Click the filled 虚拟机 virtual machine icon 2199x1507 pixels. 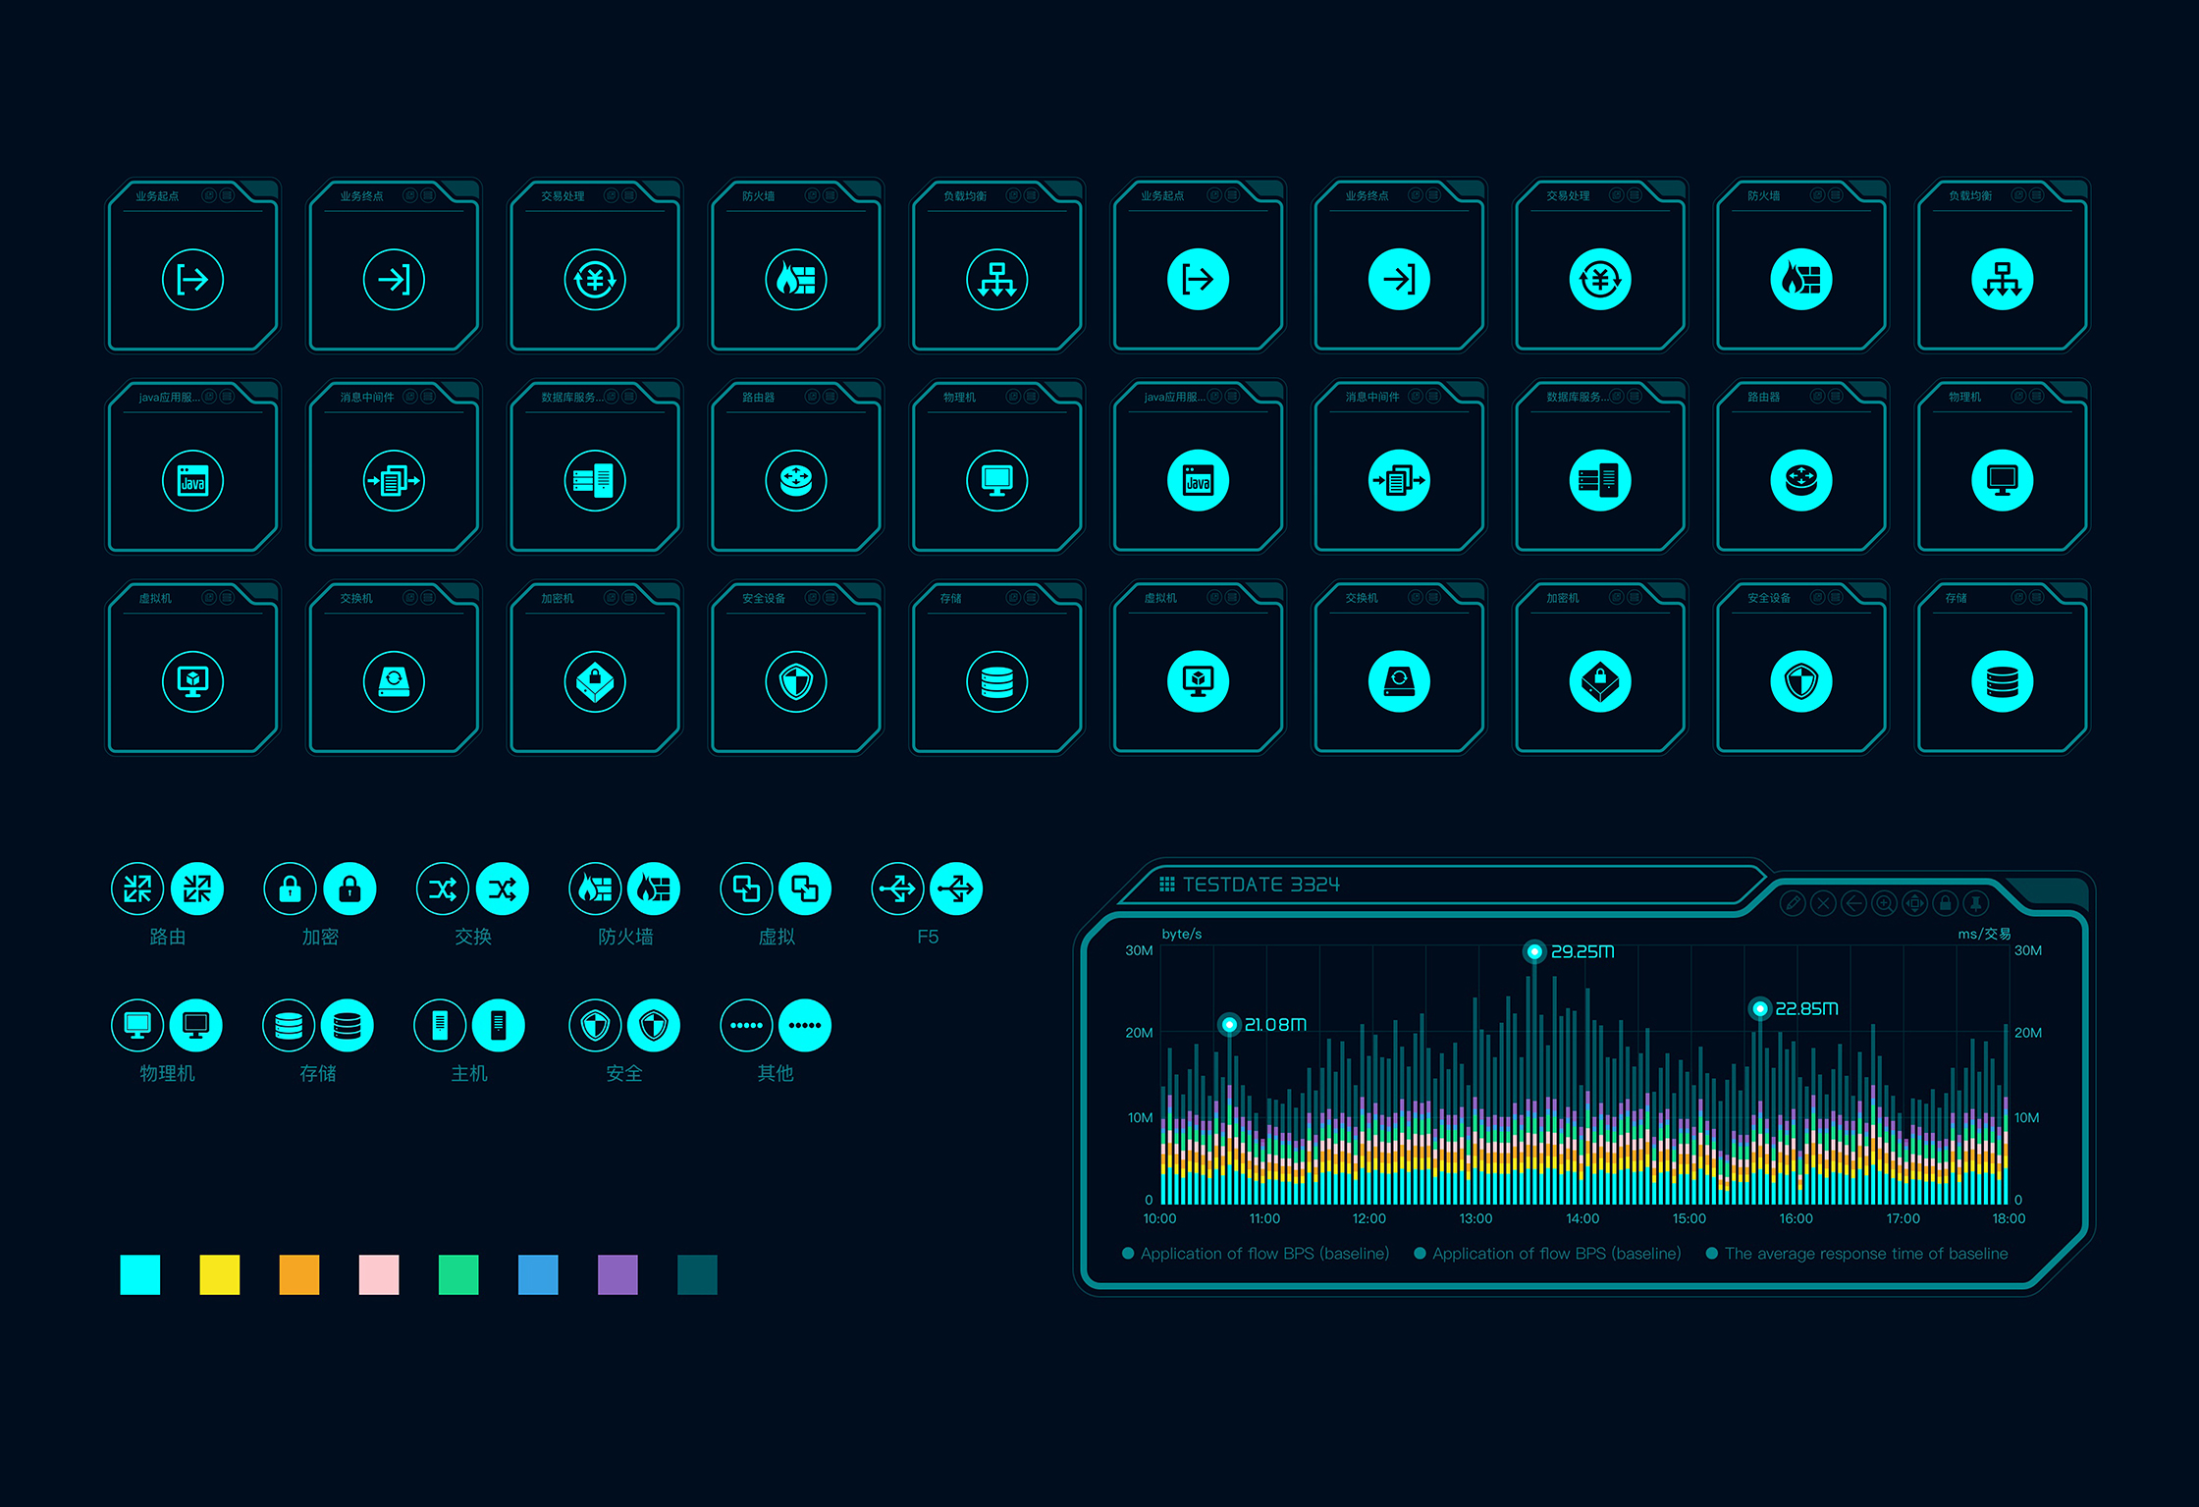pyautogui.click(x=1198, y=681)
